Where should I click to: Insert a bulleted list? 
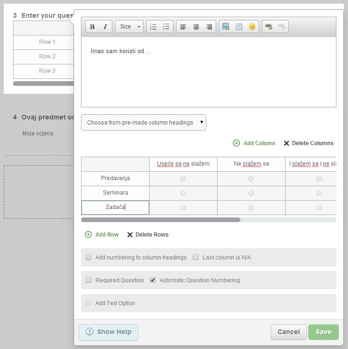(166, 27)
